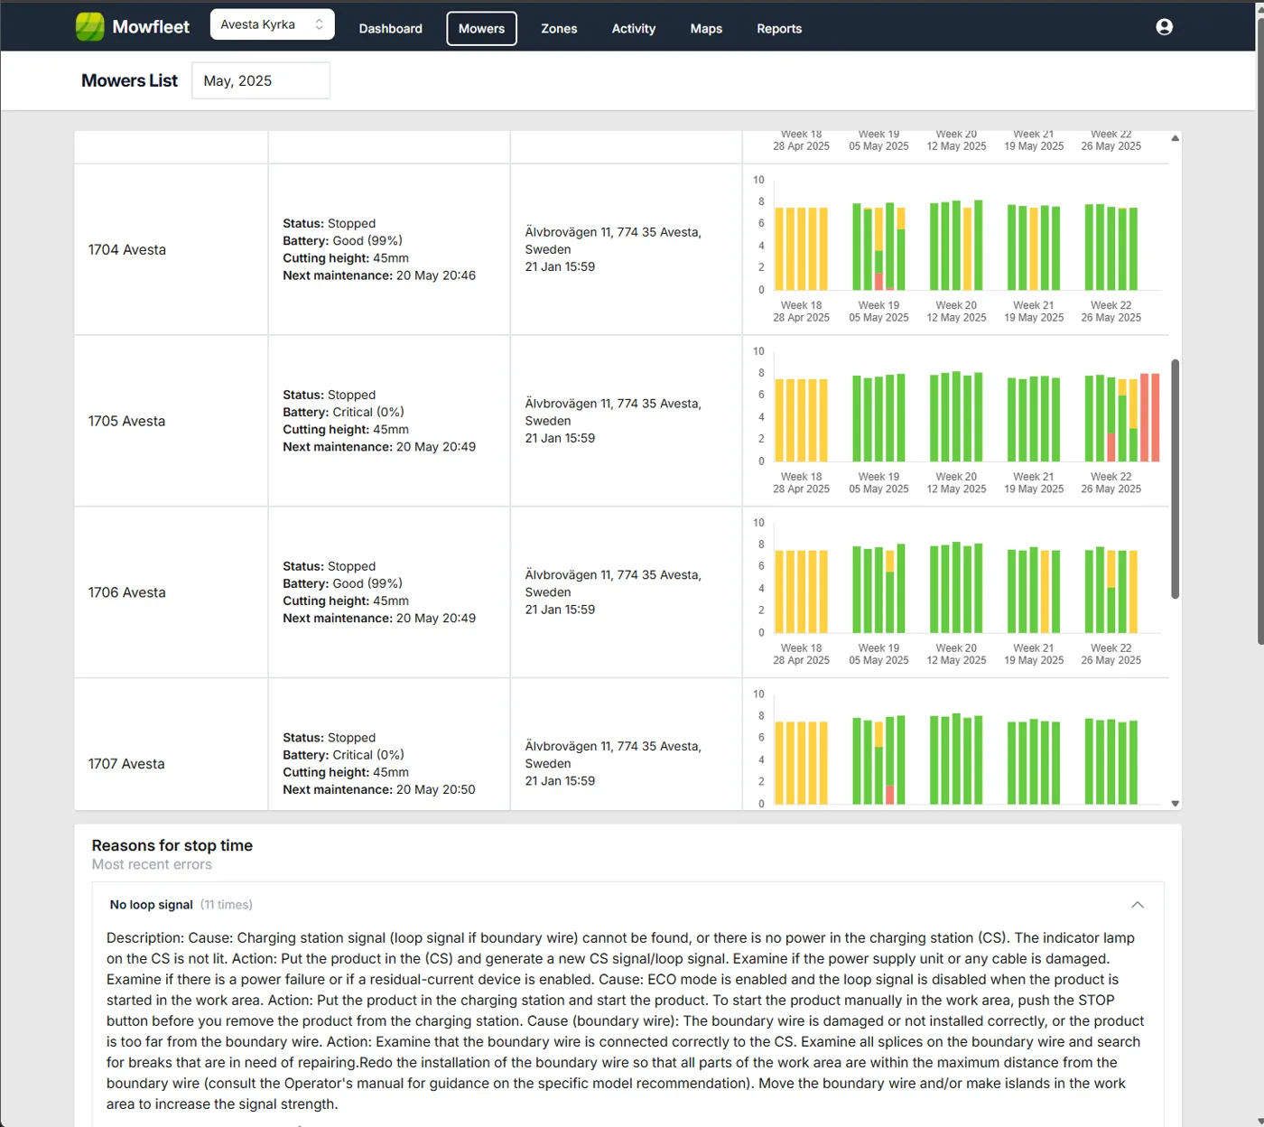Click "Next maintenance: 20 May 20:46" text
Screen dimensions: 1264x1127
tap(379, 275)
